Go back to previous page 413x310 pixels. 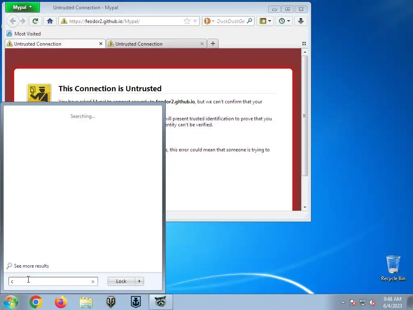(13, 21)
